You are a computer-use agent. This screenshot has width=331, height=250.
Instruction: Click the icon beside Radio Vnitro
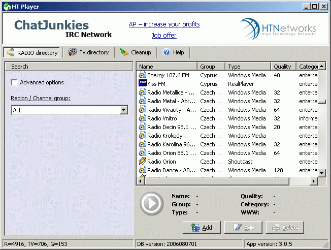142,118
